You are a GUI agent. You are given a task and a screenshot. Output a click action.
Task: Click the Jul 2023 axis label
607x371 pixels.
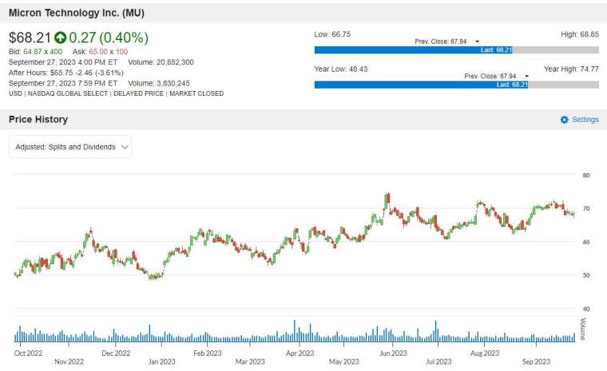[438, 361]
